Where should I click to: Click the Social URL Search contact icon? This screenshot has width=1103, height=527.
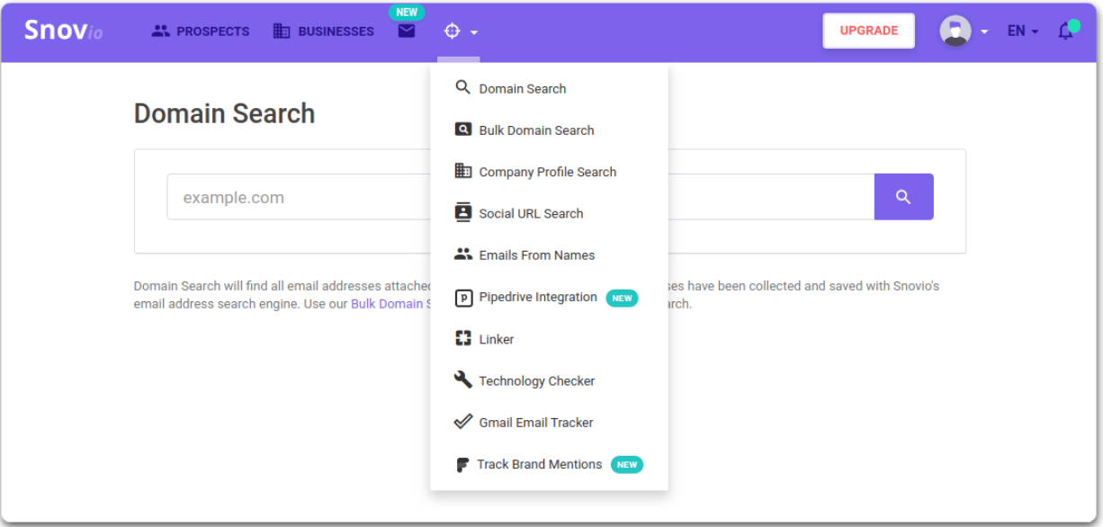(463, 212)
